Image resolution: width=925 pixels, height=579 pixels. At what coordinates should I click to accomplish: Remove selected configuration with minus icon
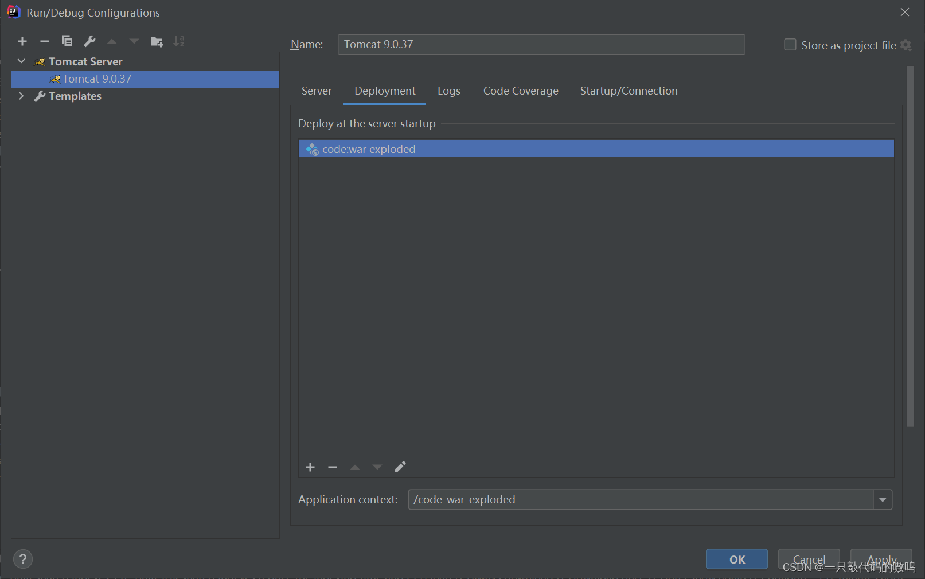click(x=45, y=41)
